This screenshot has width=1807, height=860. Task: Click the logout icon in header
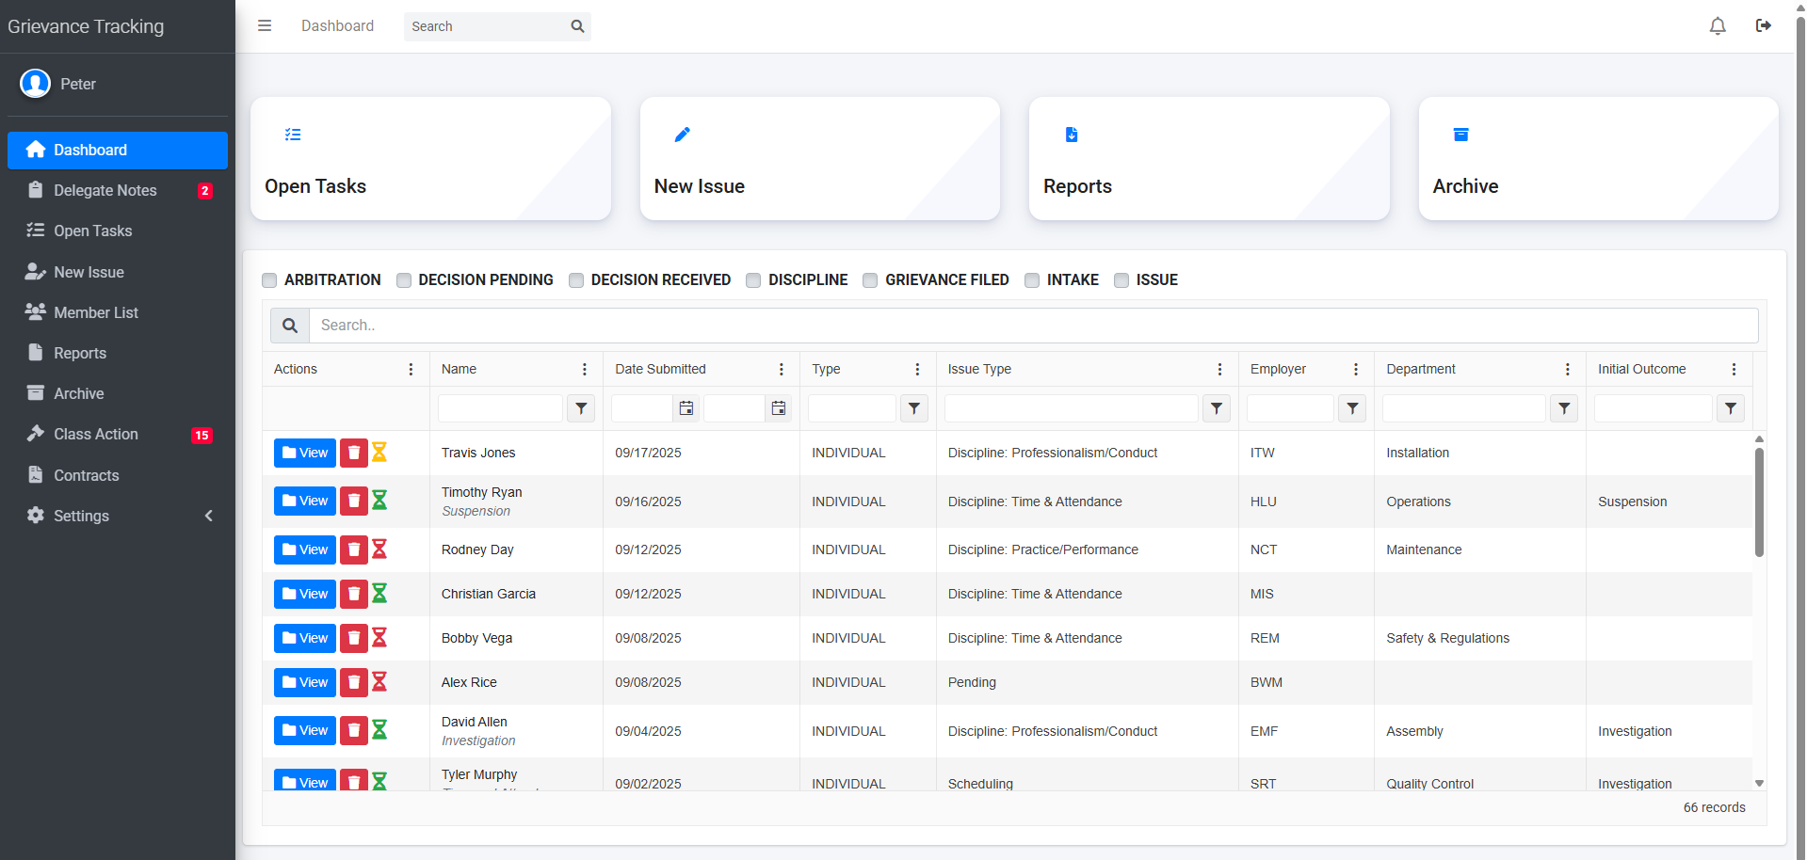(1763, 26)
